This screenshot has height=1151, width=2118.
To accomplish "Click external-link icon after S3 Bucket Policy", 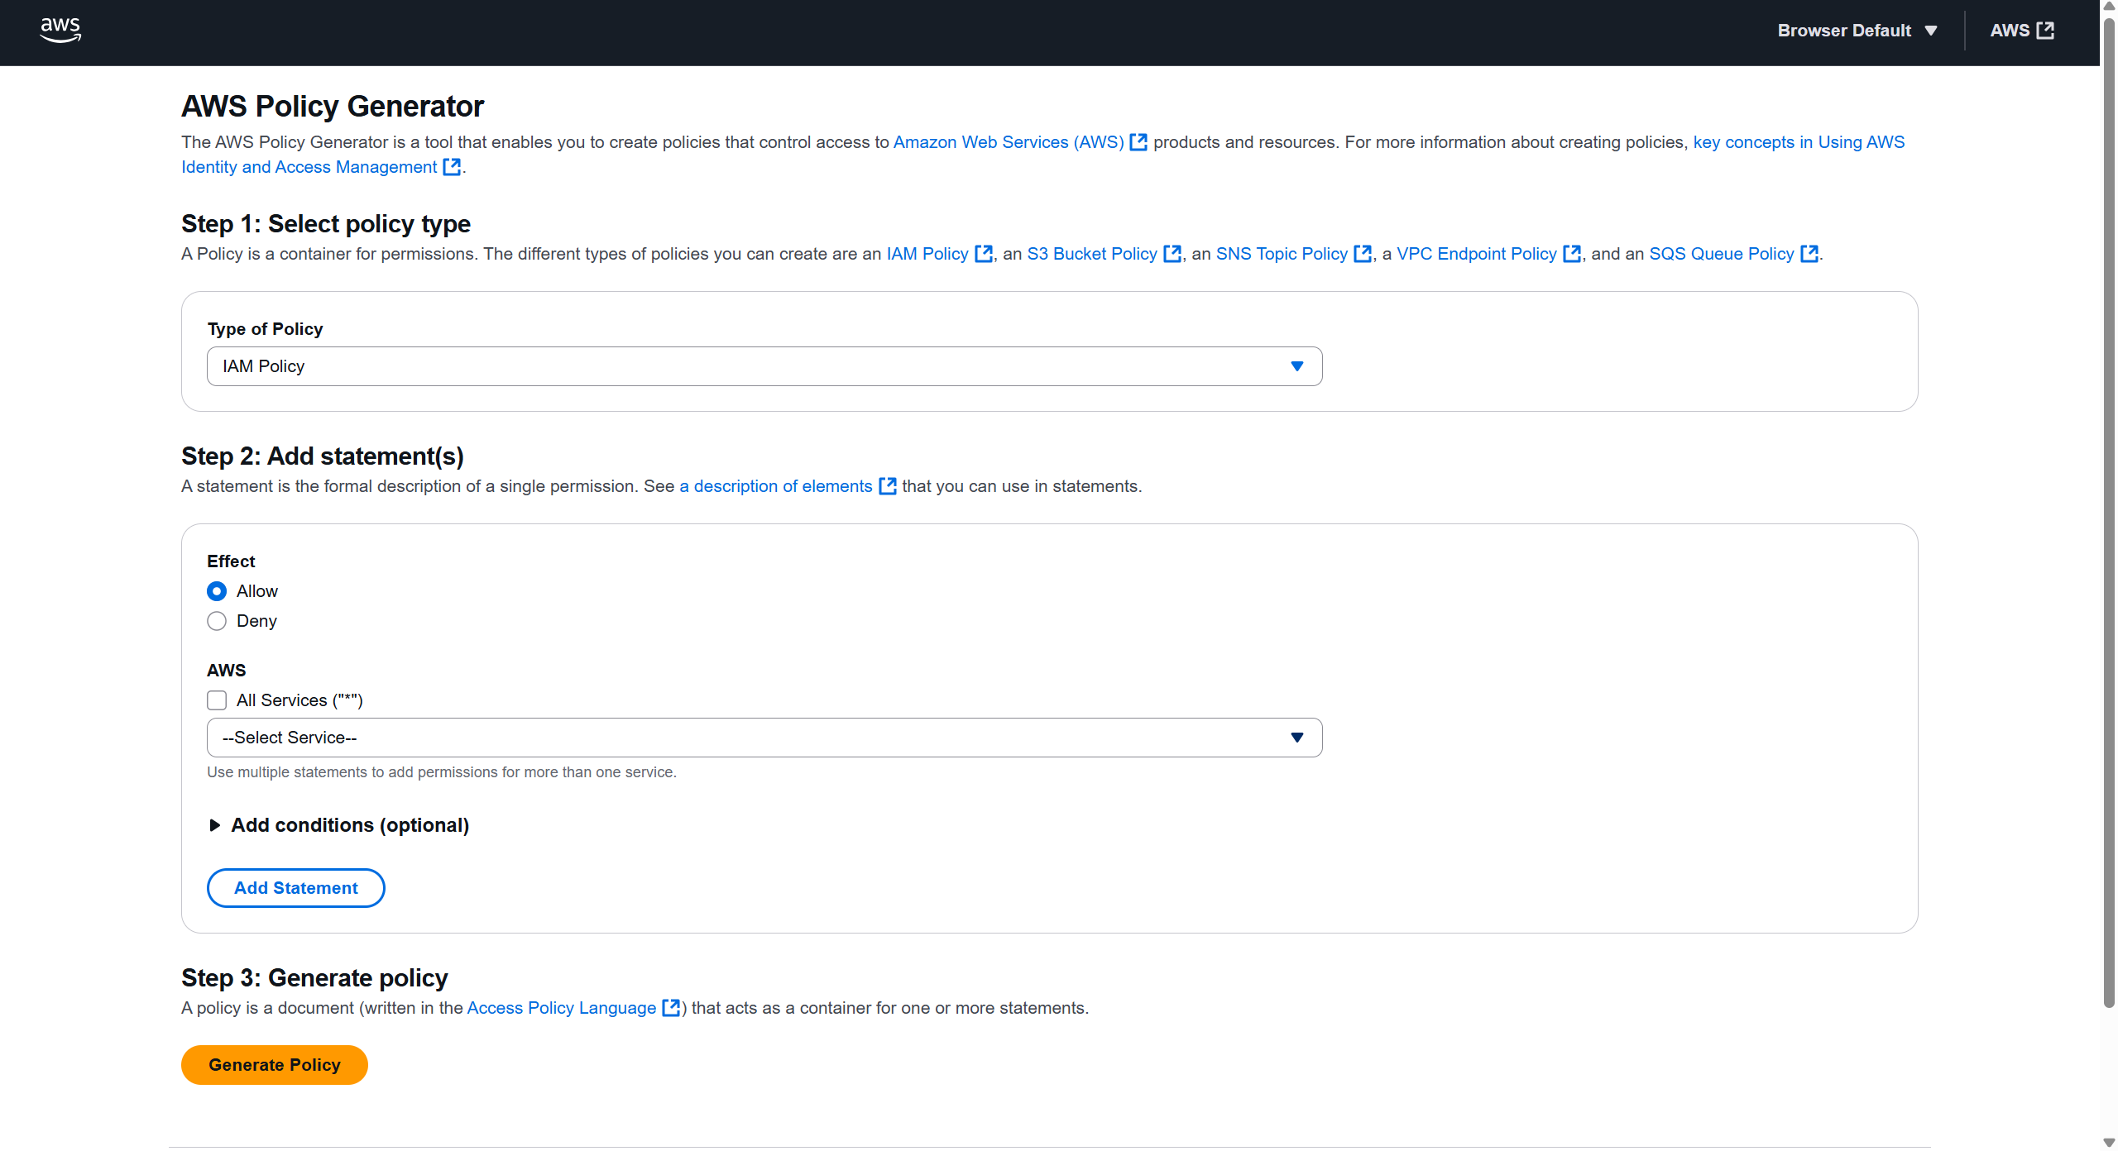I will click(x=1172, y=254).
